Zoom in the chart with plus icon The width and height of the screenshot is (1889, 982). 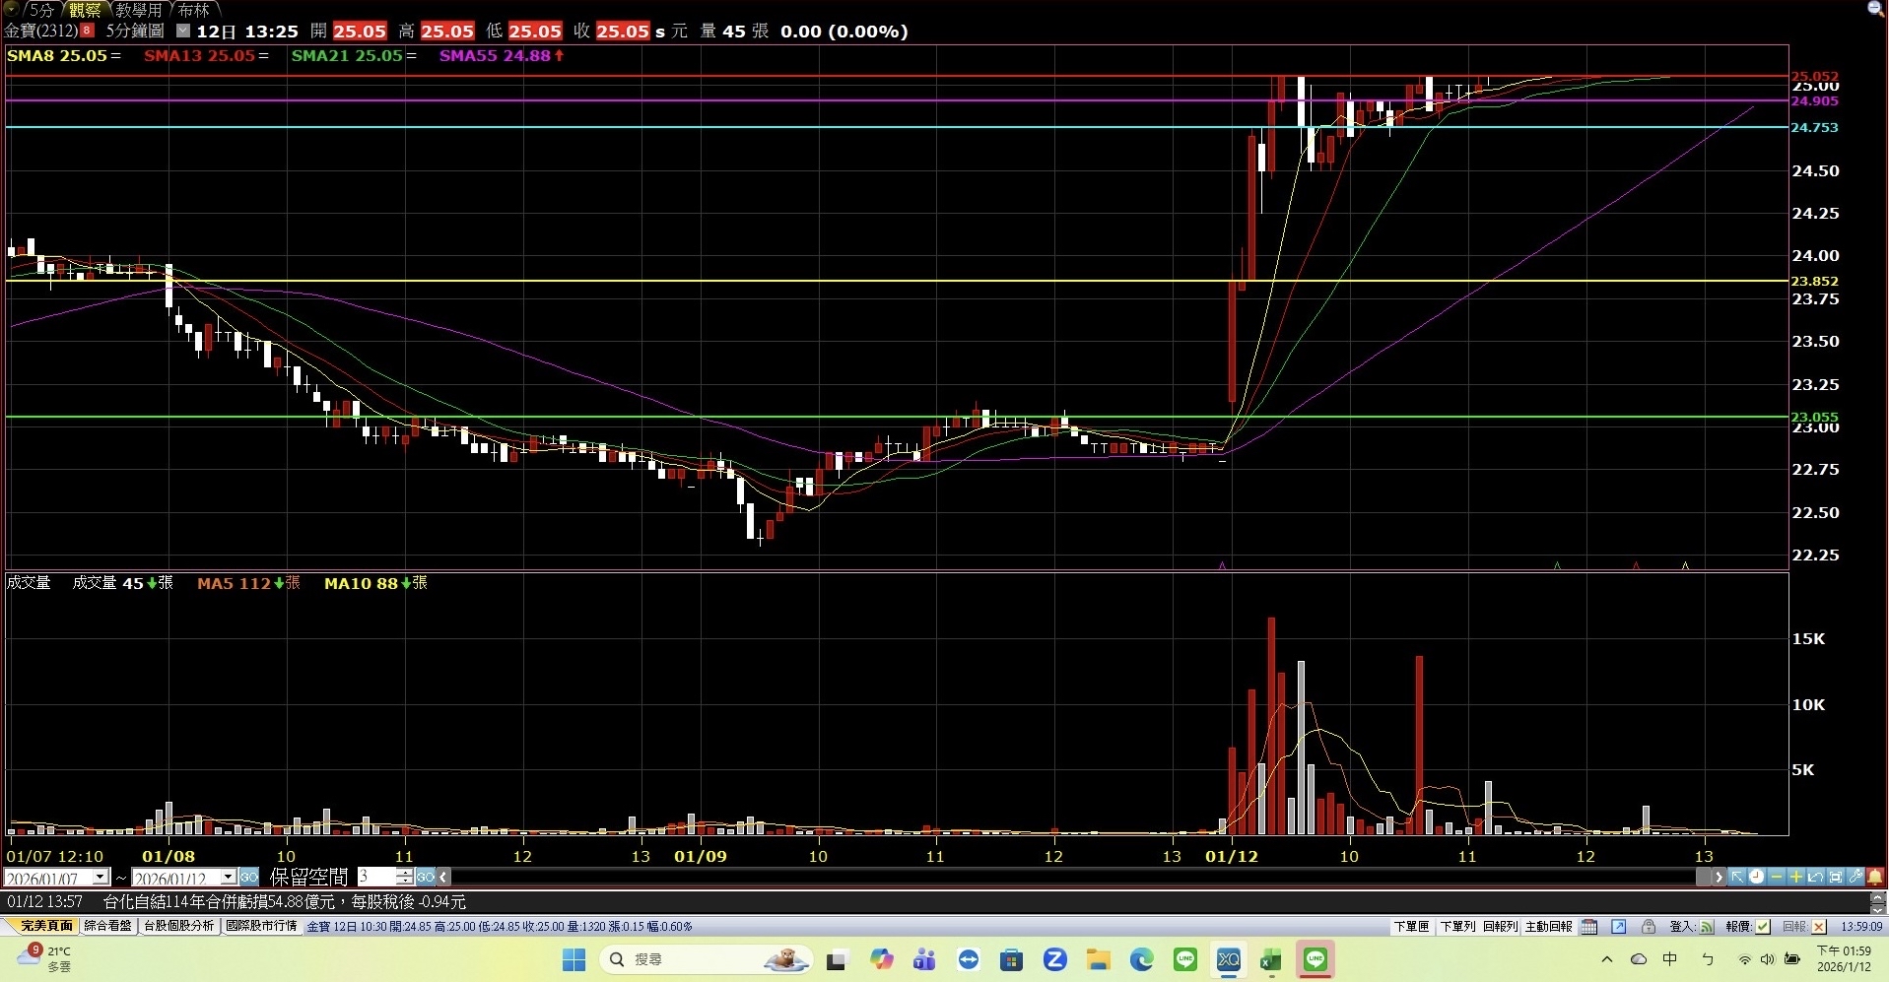[x=1796, y=877]
